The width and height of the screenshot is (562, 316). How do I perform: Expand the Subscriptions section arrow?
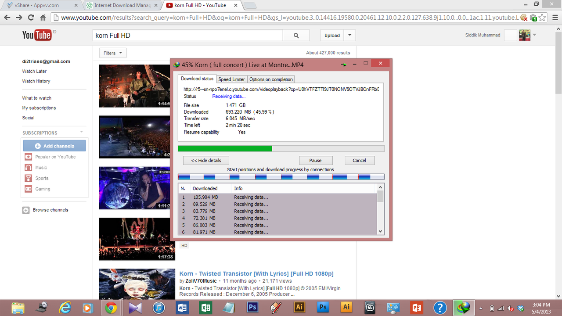81,132
